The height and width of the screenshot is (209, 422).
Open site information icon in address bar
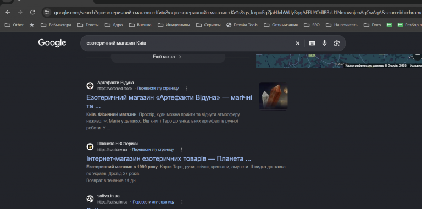[47, 13]
